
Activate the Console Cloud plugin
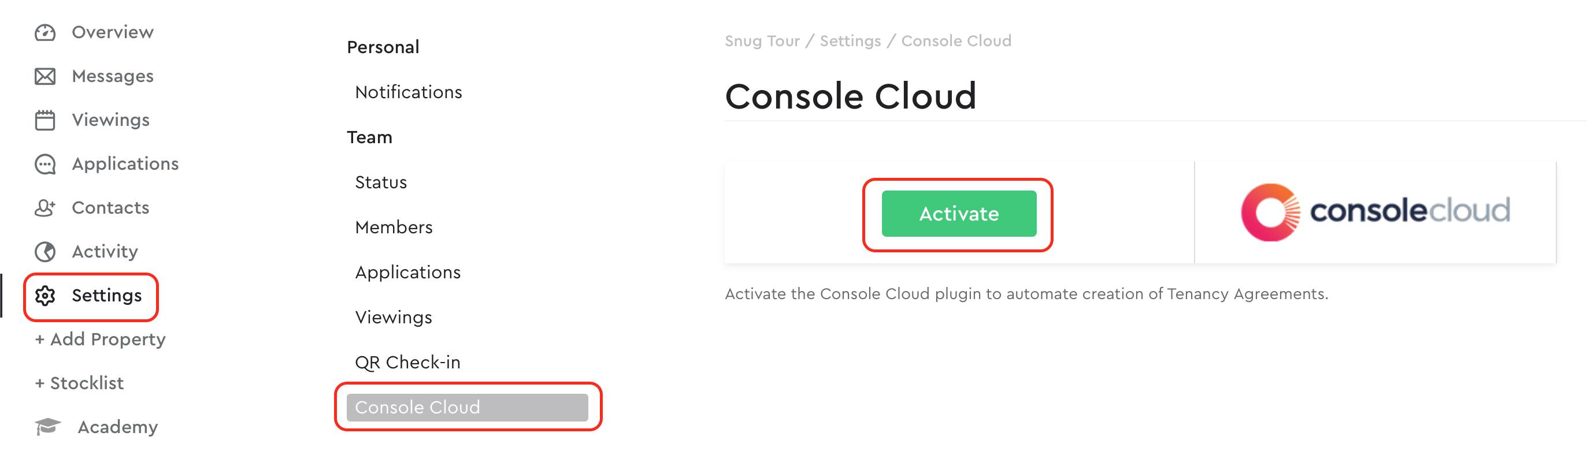tap(959, 214)
